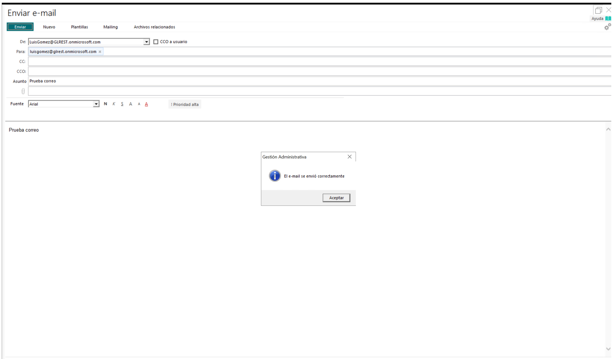Screen dimensions: 613x359
Task: Remove luisgomez recipient with the x
Action: tap(100, 52)
